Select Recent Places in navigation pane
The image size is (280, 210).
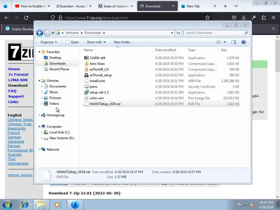[59, 69]
